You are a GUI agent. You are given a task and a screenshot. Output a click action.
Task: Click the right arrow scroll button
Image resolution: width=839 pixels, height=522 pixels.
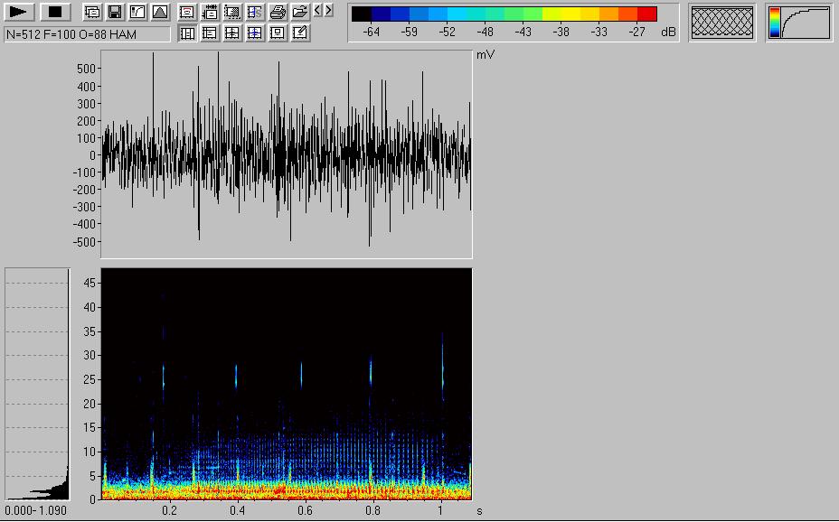[x=329, y=10]
